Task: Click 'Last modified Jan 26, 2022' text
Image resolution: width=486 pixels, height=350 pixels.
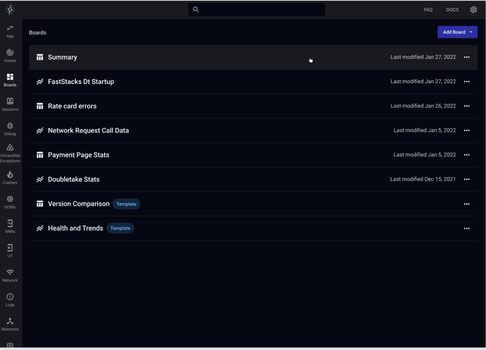Action: [x=423, y=106]
